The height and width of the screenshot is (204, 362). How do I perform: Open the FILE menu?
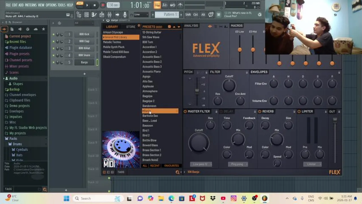click(8, 5)
